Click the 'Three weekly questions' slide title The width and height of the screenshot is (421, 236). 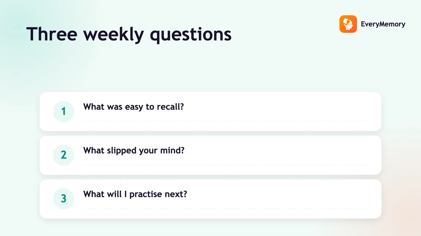129,34
